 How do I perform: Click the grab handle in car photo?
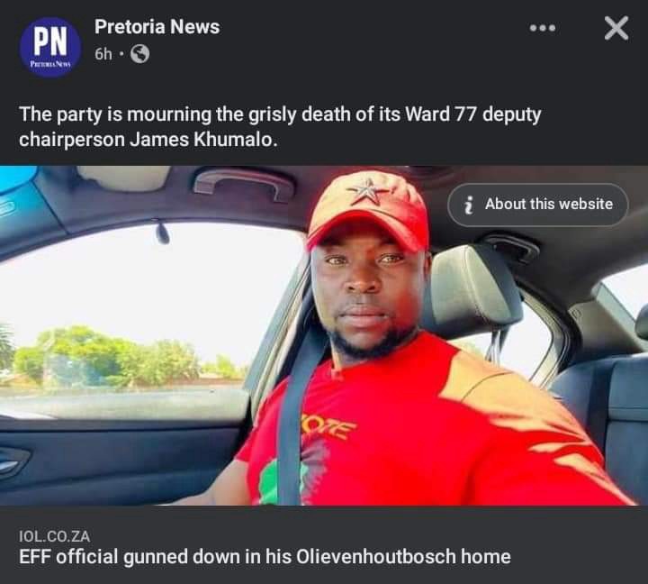point(244,185)
